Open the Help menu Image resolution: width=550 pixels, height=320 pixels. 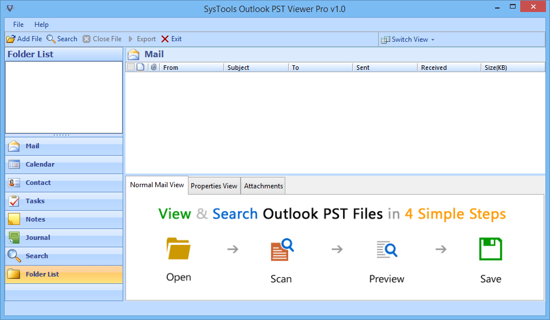[41, 25]
